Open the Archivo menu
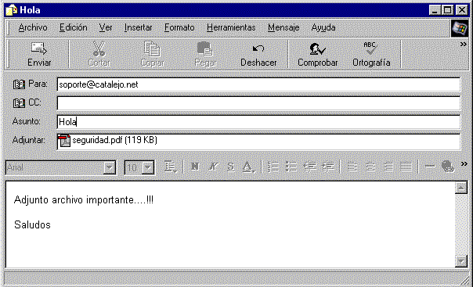Image resolution: width=473 pixels, height=287 pixels. 33,27
